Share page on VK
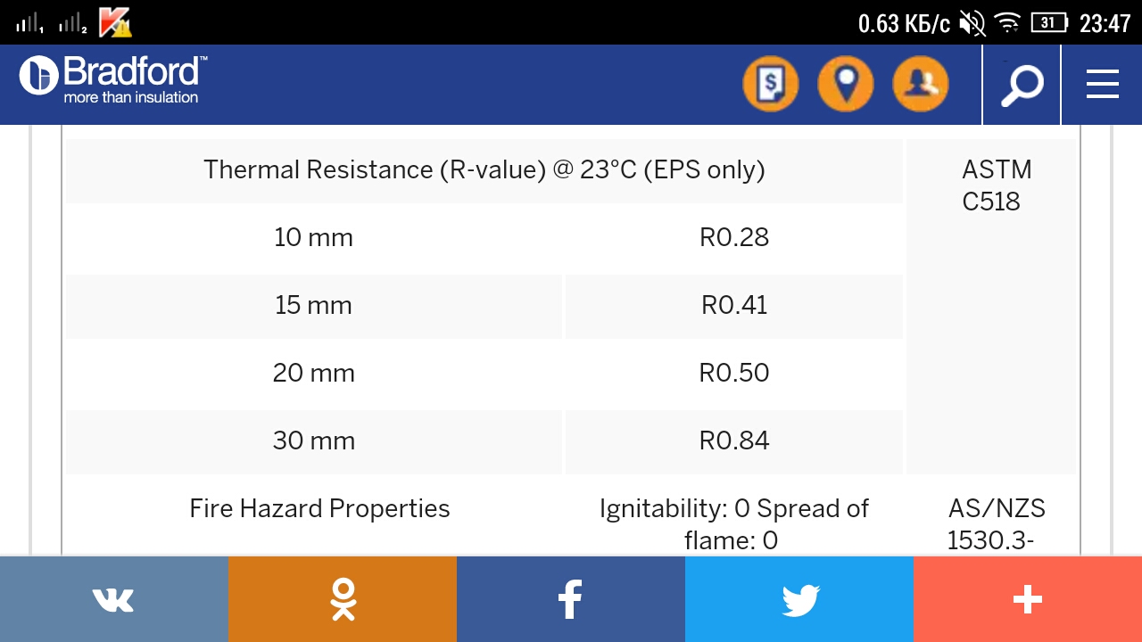The image size is (1142, 642). click(x=114, y=599)
